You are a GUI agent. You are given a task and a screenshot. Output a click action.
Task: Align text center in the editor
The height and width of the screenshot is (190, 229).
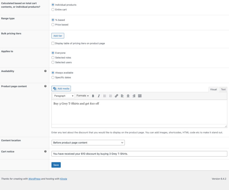coord(128,96)
